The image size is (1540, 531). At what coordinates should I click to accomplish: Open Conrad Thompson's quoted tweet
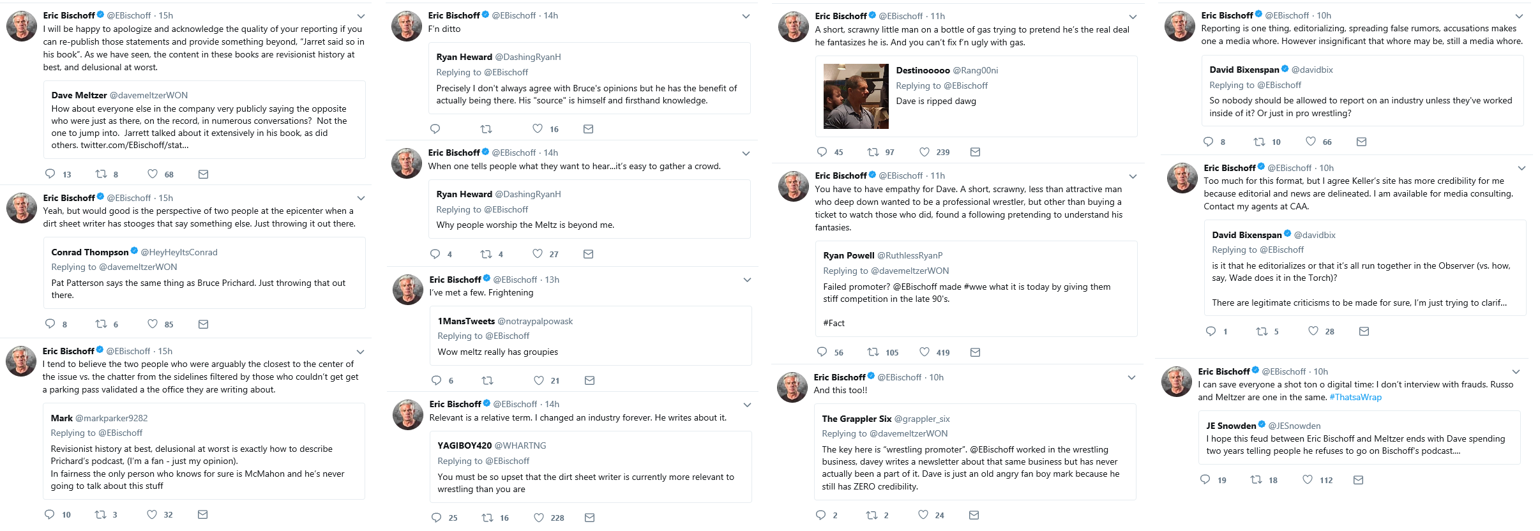[x=204, y=273]
